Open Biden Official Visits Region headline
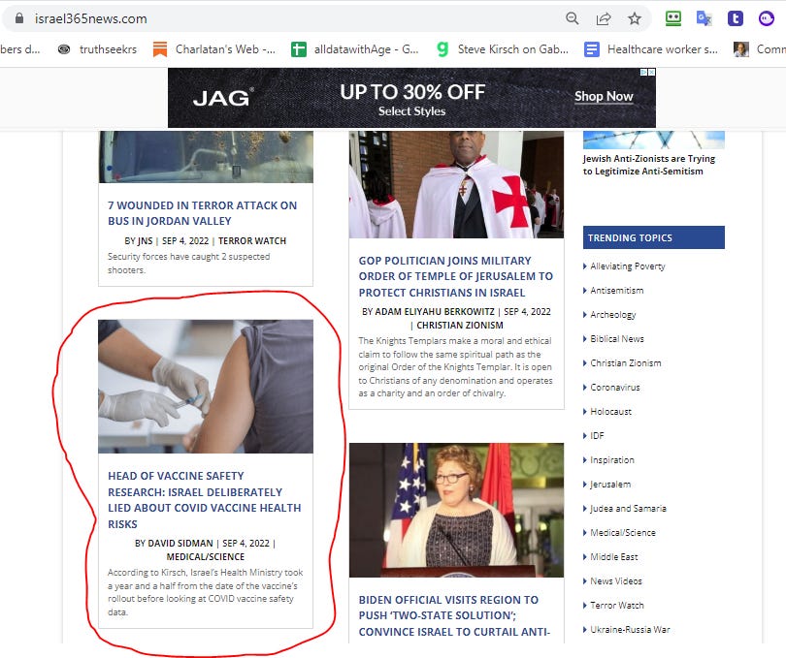The image size is (786, 658). click(x=454, y=615)
